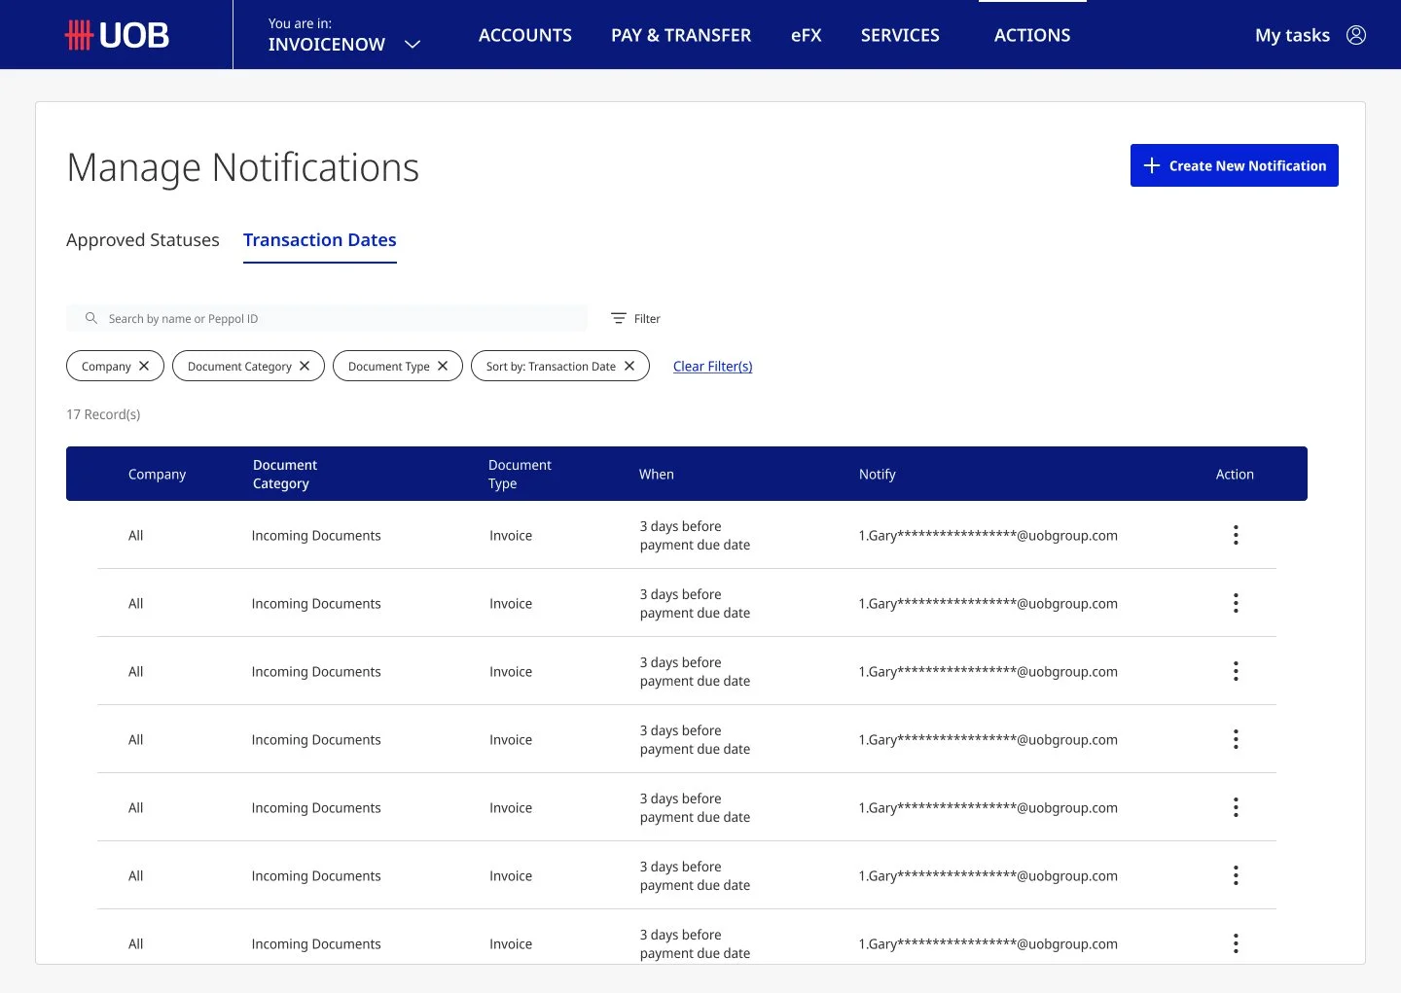Focus the Search by name or Peppol ID field
1401x993 pixels.
click(x=327, y=318)
